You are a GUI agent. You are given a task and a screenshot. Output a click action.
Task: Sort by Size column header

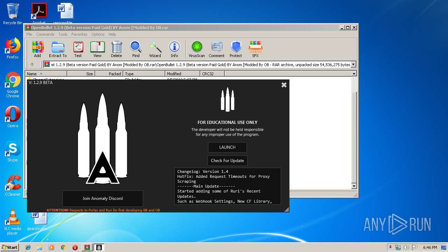coord(81,73)
